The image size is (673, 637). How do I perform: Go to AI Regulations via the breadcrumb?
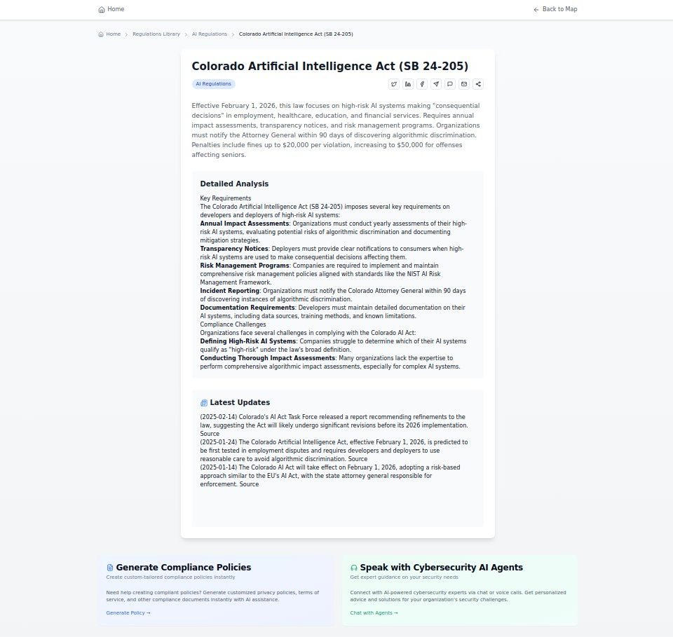[x=209, y=34]
